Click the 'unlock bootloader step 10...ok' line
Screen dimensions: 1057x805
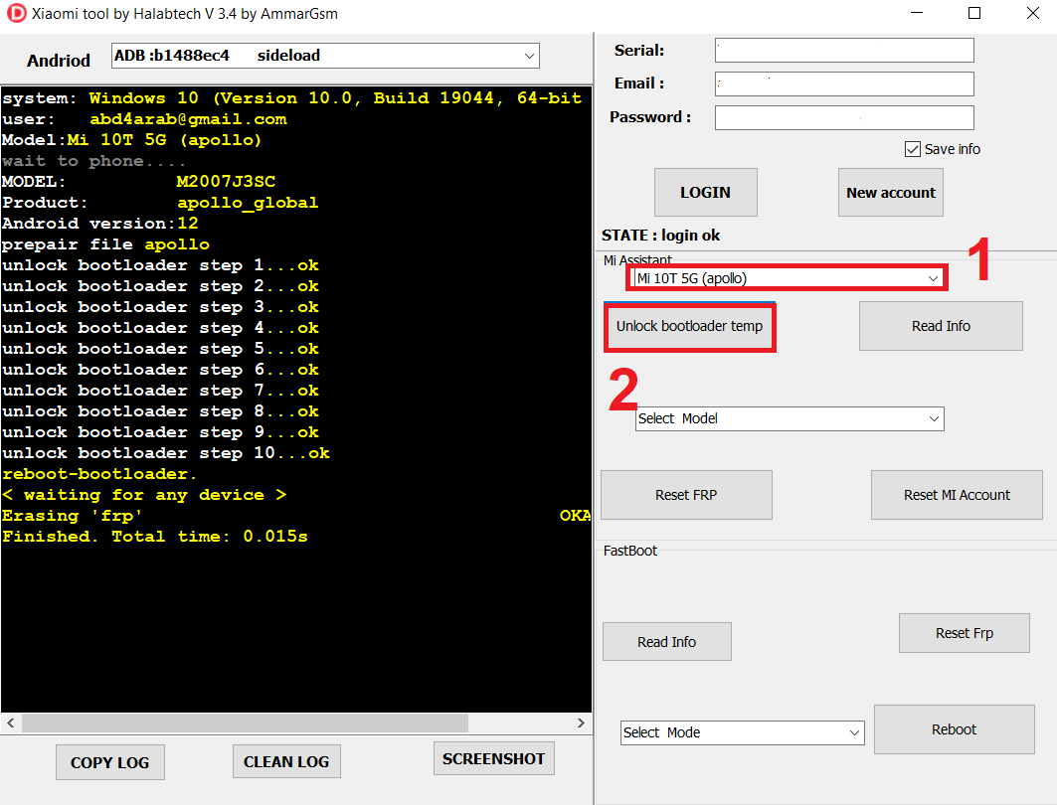[x=166, y=453]
